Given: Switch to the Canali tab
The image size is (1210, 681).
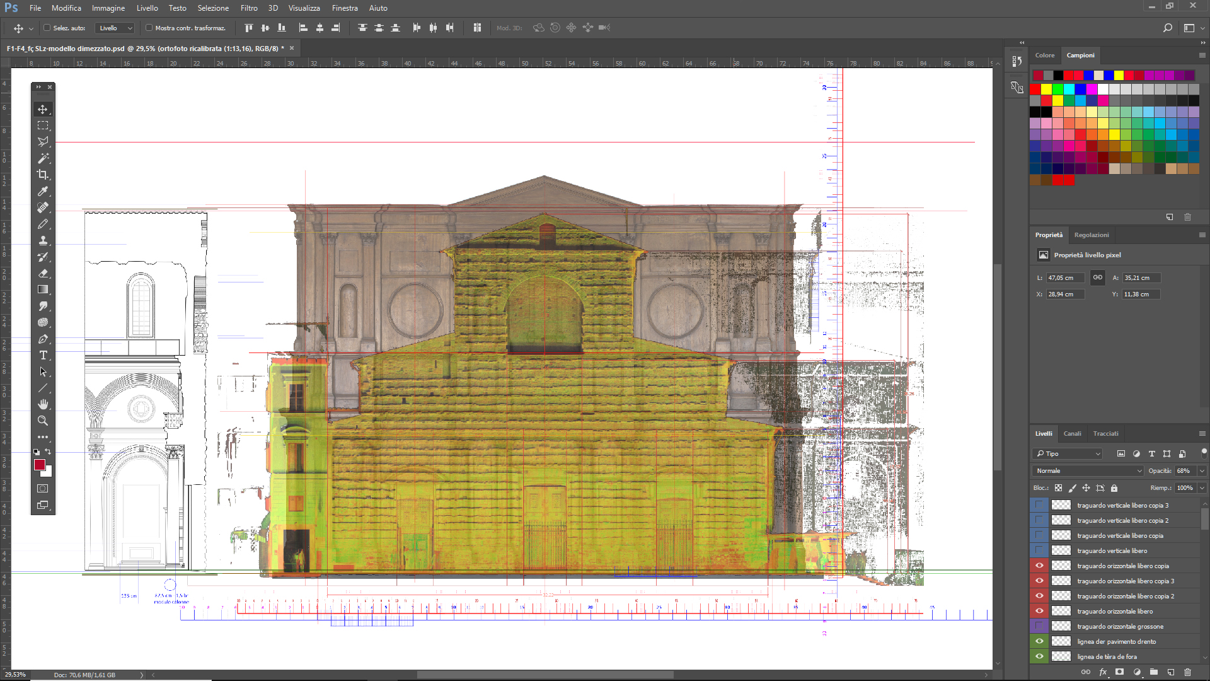Looking at the screenshot, I should pos(1072,434).
